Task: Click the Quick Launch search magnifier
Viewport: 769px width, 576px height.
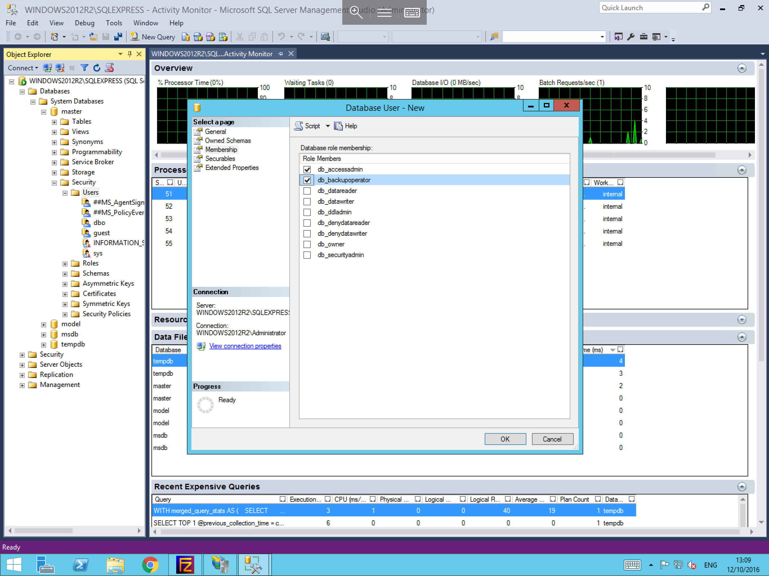Action: point(705,7)
